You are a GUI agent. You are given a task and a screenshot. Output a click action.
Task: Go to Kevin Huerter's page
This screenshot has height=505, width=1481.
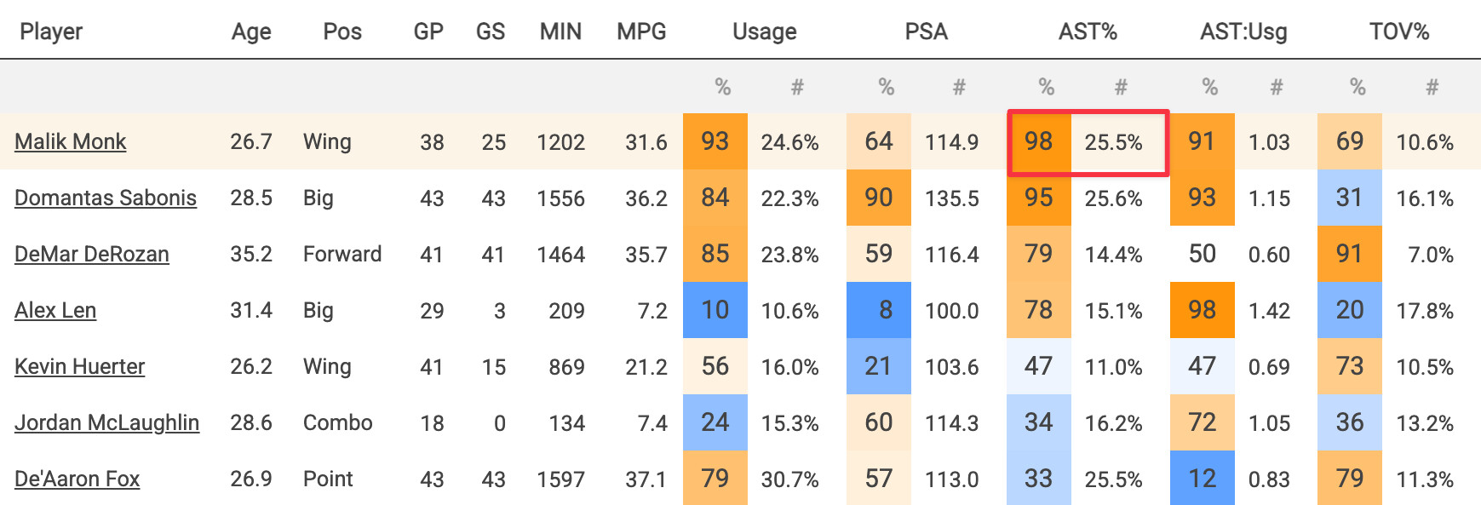click(x=80, y=367)
